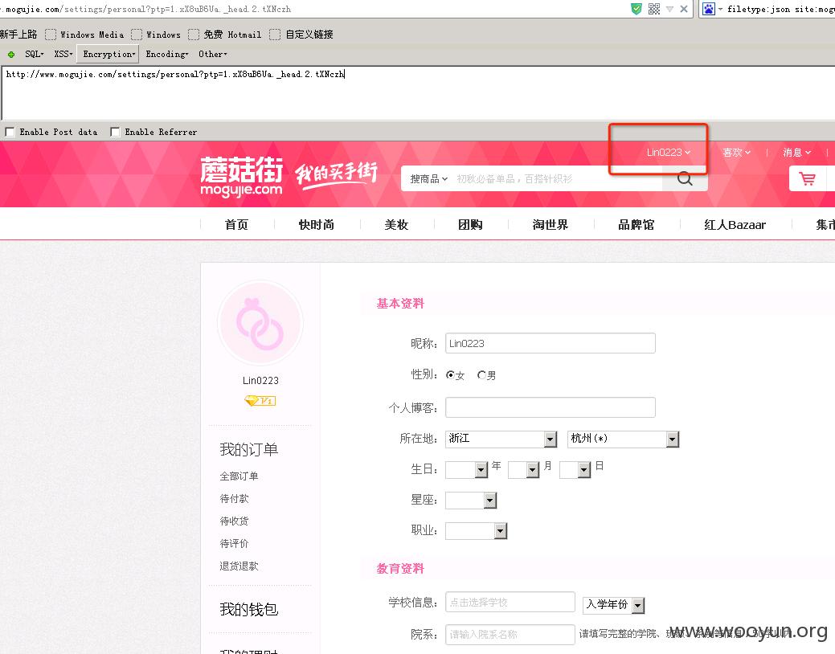Enable Post data checkbox
The image size is (835, 654).
click(10, 132)
